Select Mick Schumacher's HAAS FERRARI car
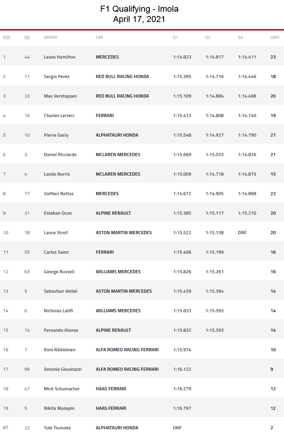Screen dimensions: 284x435 111,389
